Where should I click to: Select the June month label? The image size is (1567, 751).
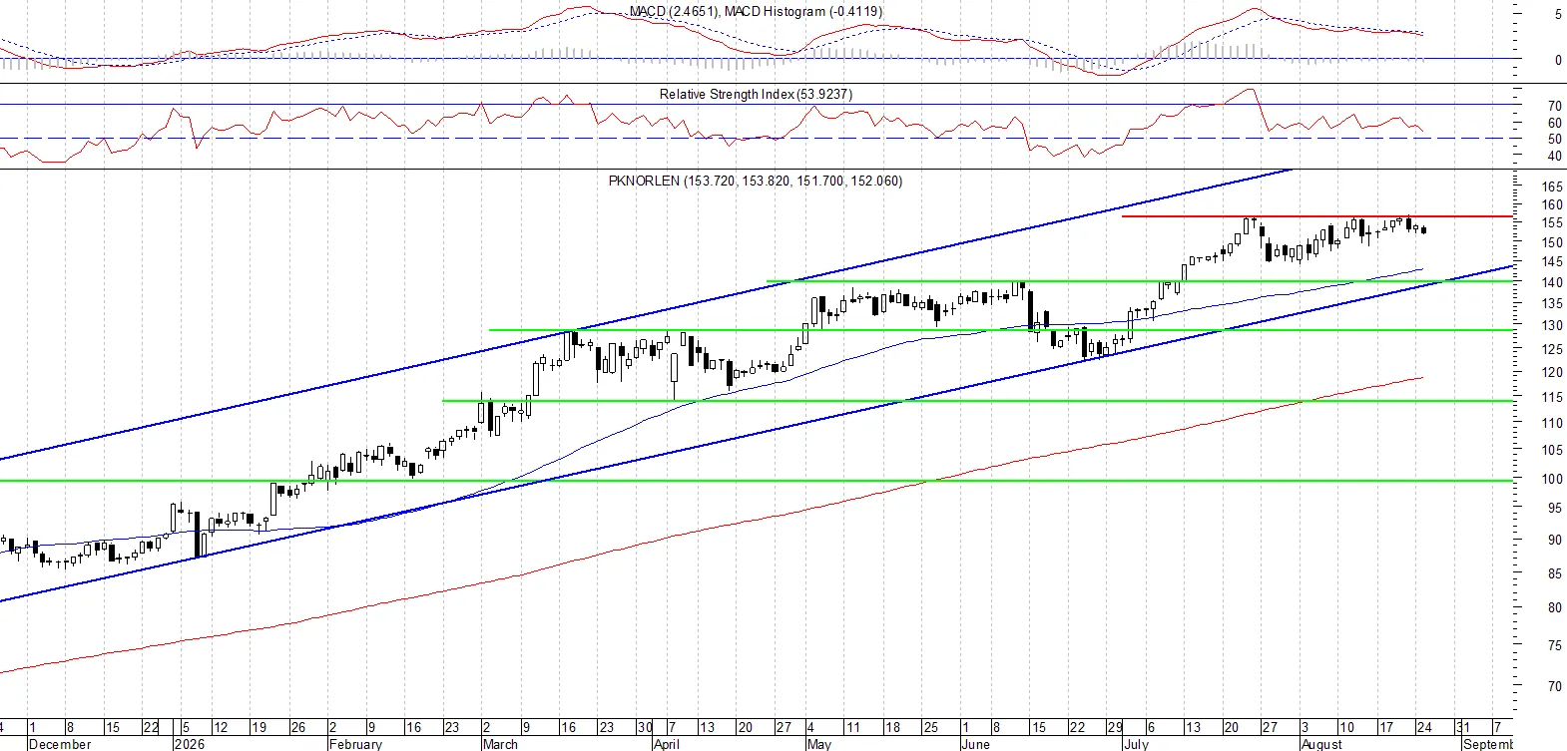coord(975,744)
